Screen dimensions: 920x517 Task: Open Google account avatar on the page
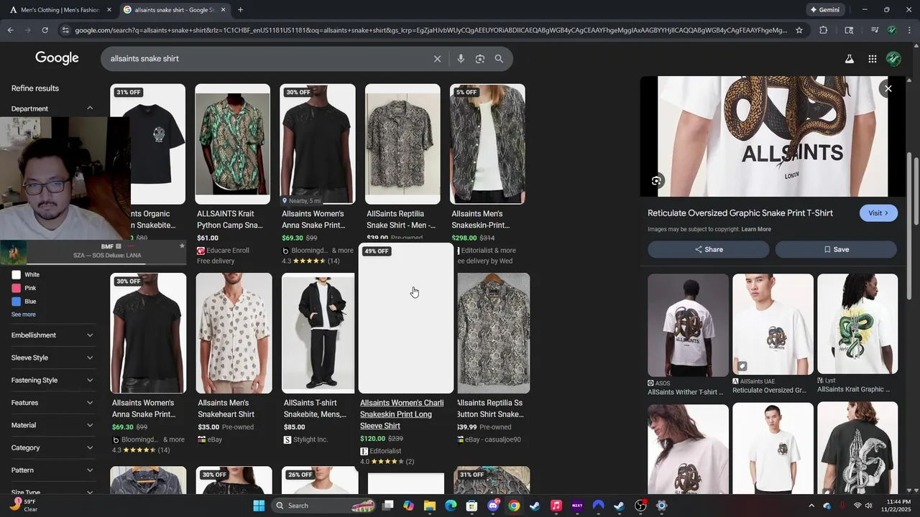pyautogui.click(x=893, y=59)
